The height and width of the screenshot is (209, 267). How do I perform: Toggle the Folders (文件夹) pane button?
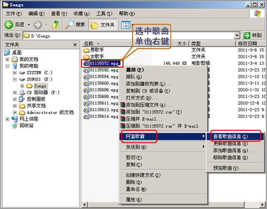[x=103, y=25]
